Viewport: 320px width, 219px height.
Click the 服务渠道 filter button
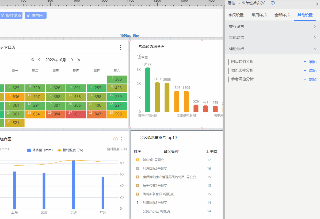click(11, 15)
